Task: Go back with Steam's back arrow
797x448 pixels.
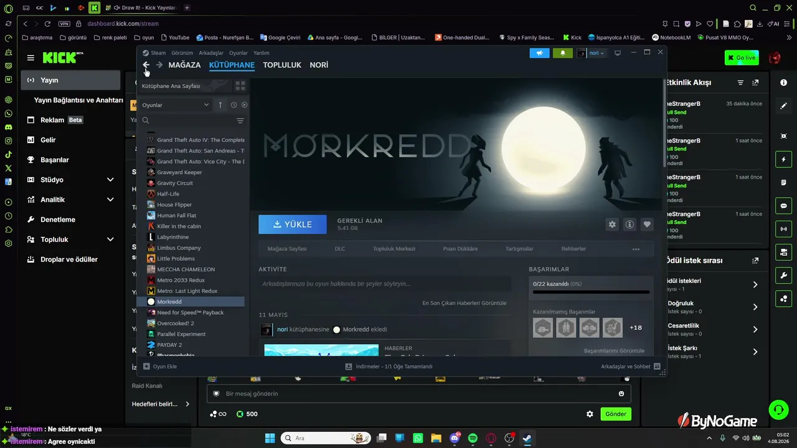Action: (146, 65)
